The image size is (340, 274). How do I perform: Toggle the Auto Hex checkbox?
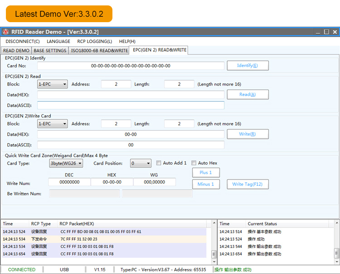click(x=194, y=163)
